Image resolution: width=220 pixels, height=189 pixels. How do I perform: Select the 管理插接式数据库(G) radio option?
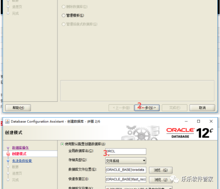click(x=63, y=24)
